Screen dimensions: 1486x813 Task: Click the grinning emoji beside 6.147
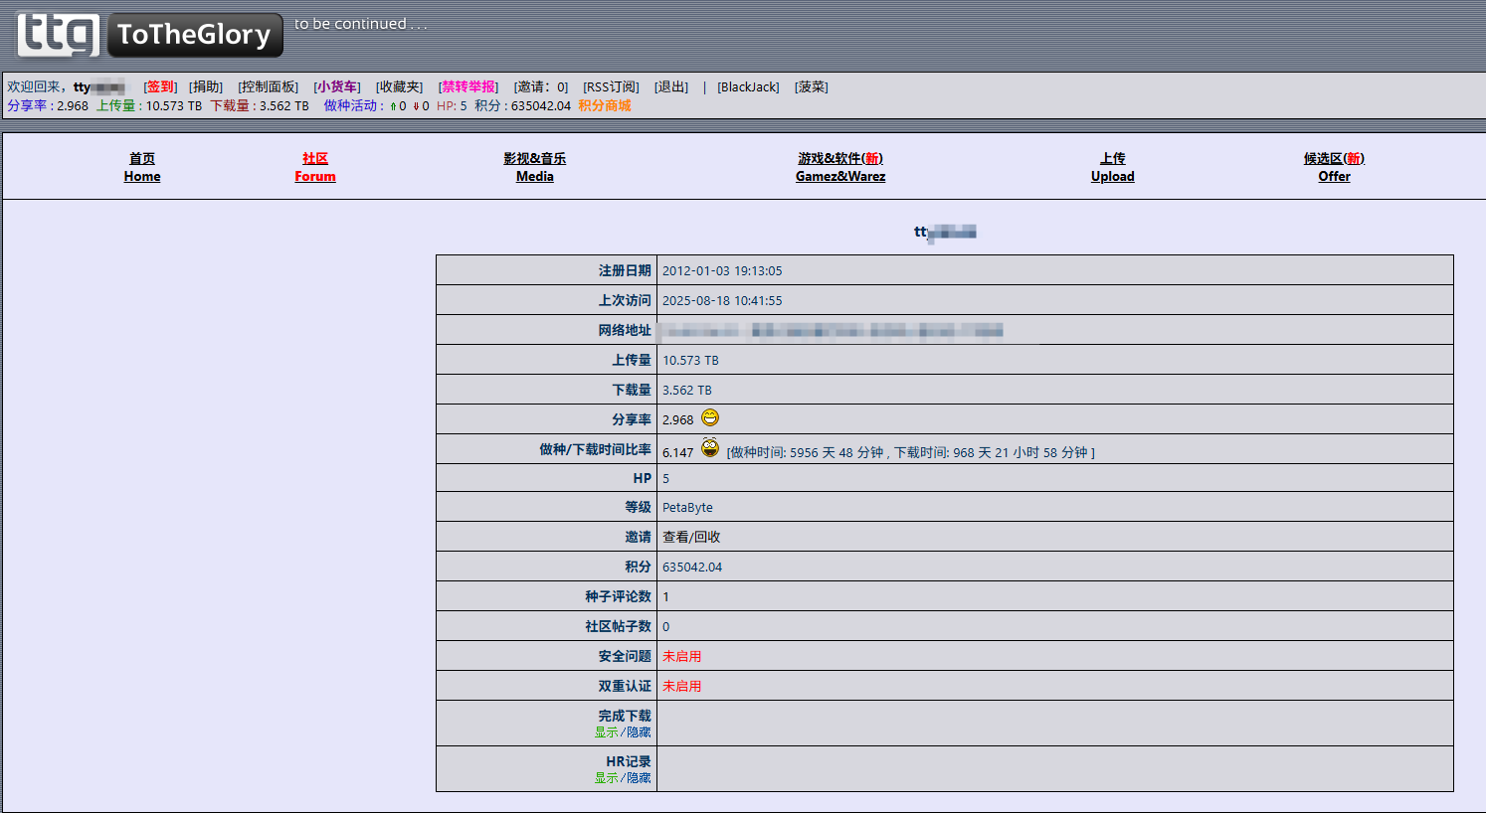(x=710, y=447)
